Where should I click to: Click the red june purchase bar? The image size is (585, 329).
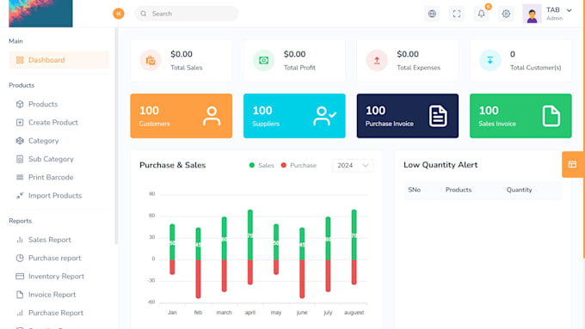point(302,278)
